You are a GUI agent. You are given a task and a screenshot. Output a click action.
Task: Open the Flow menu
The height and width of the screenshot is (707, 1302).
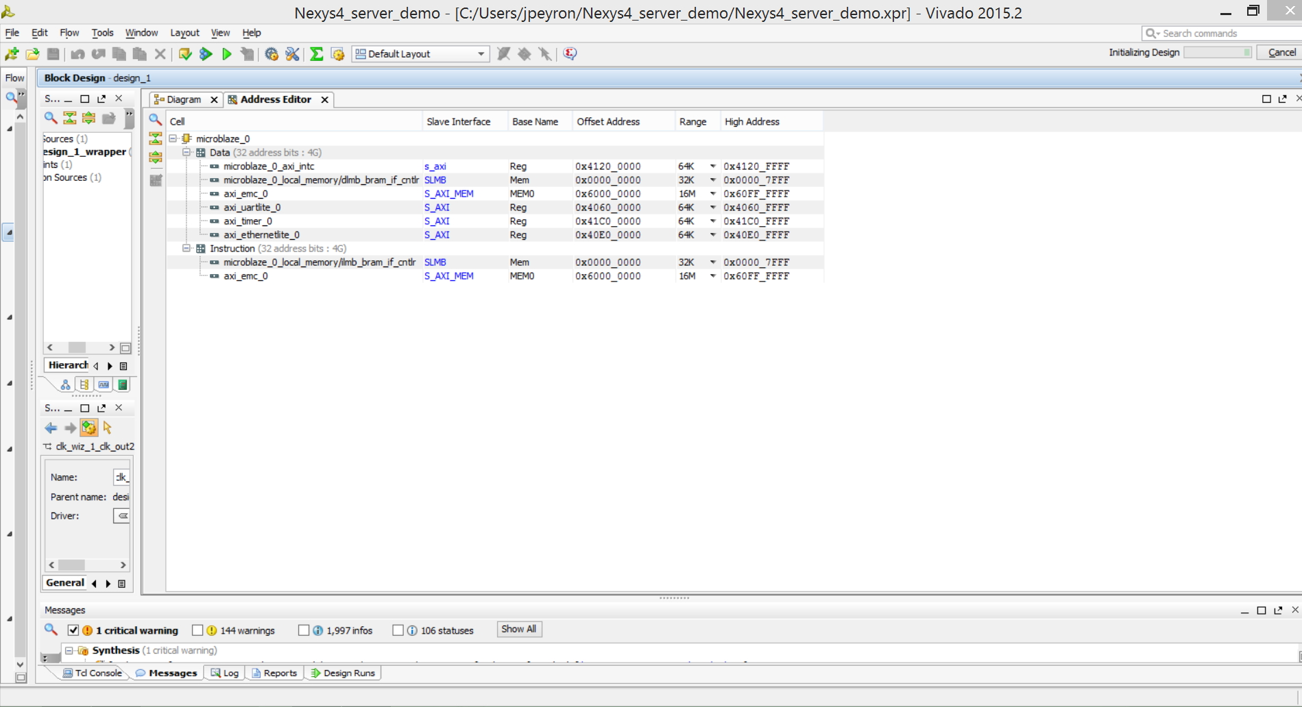tap(69, 33)
